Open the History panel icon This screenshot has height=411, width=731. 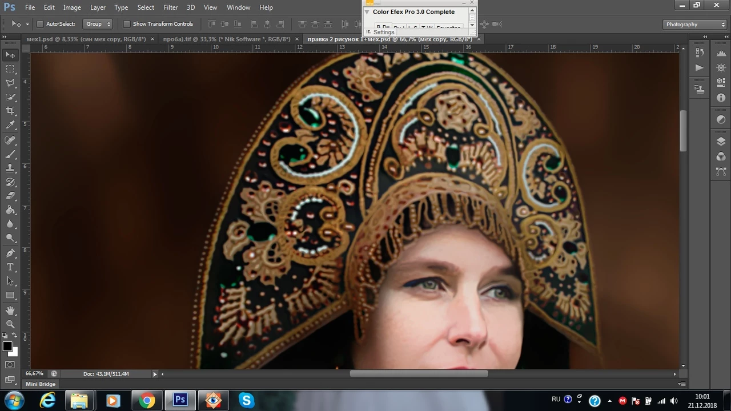pos(700,53)
